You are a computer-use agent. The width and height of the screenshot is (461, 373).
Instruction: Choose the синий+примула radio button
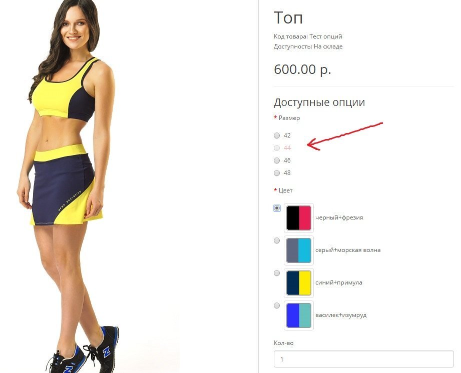tap(277, 273)
